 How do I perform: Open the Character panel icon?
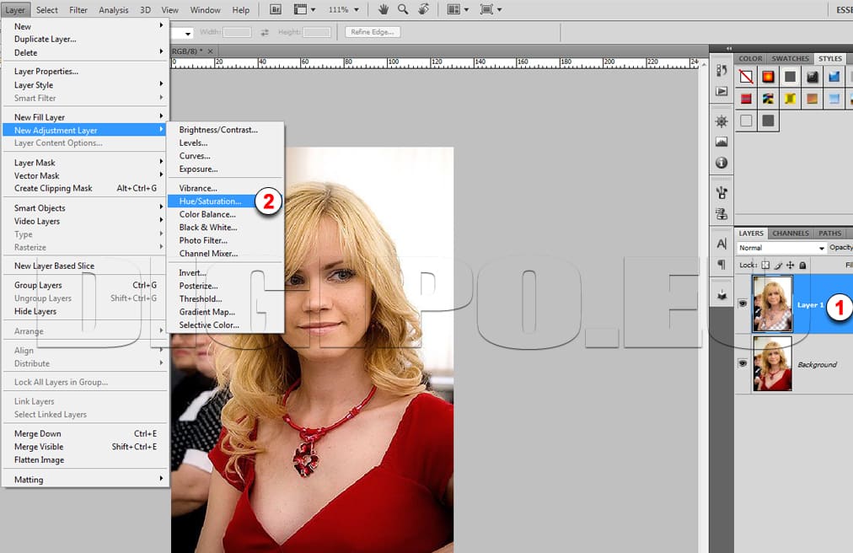click(x=722, y=244)
